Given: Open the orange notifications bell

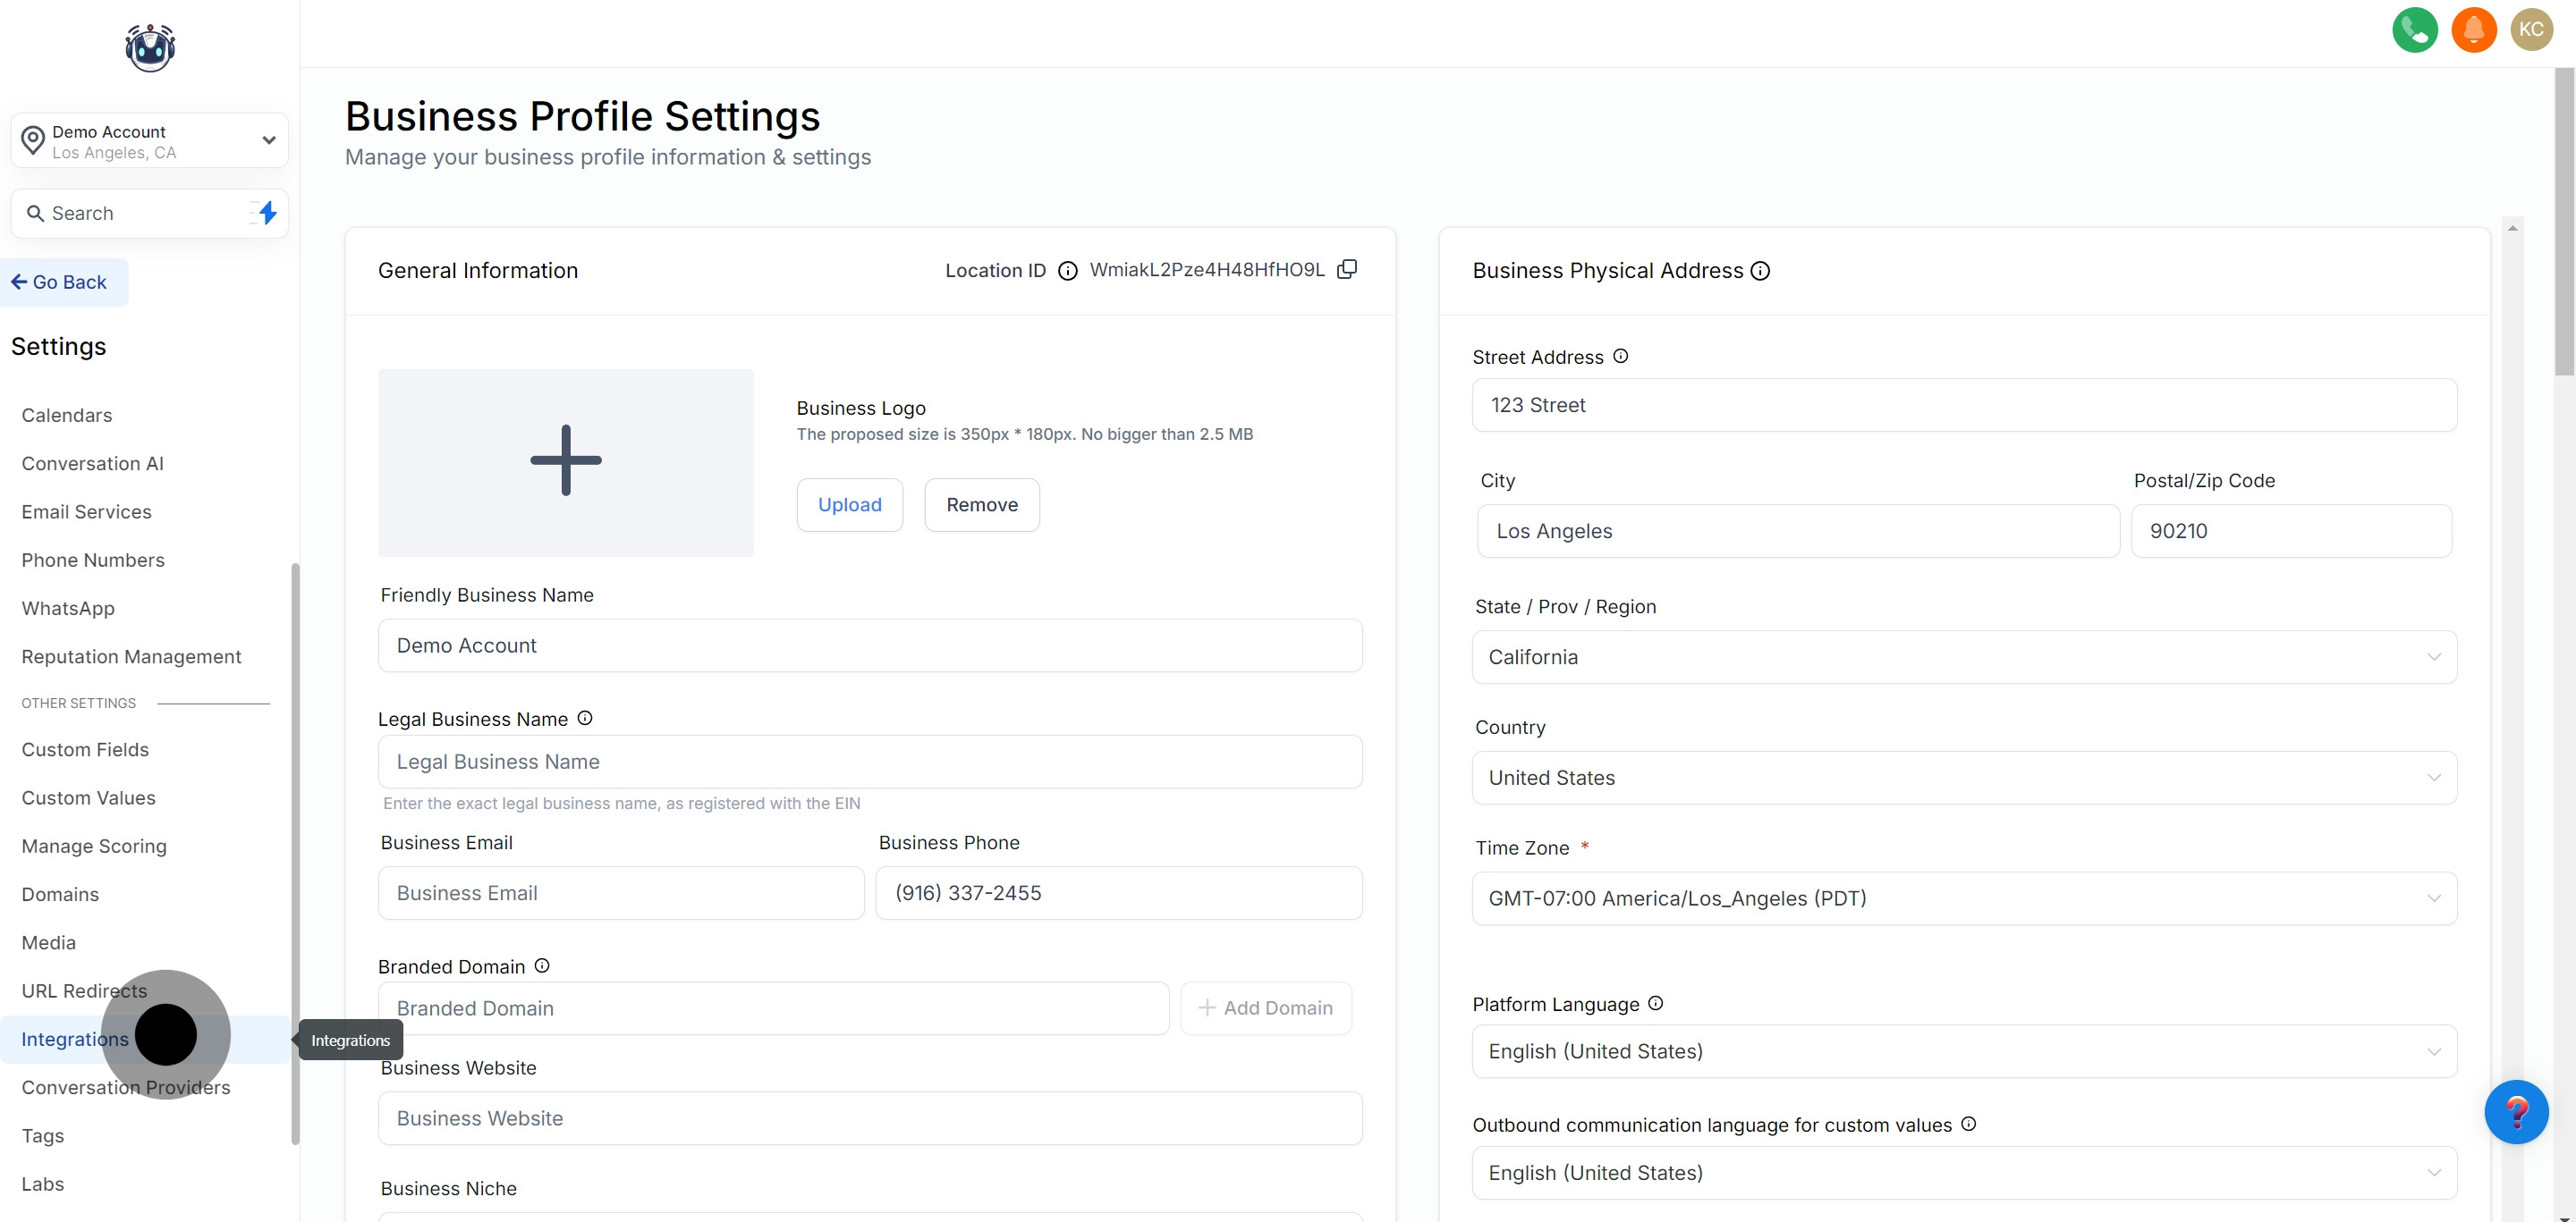Looking at the screenshot, I should point(2473,30).
